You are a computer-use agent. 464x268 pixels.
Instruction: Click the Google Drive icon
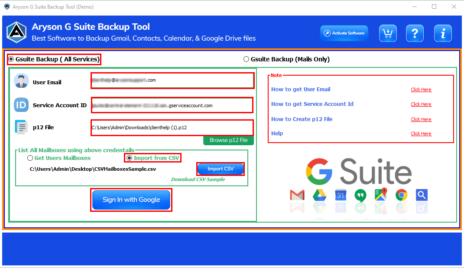click(319, 195)
